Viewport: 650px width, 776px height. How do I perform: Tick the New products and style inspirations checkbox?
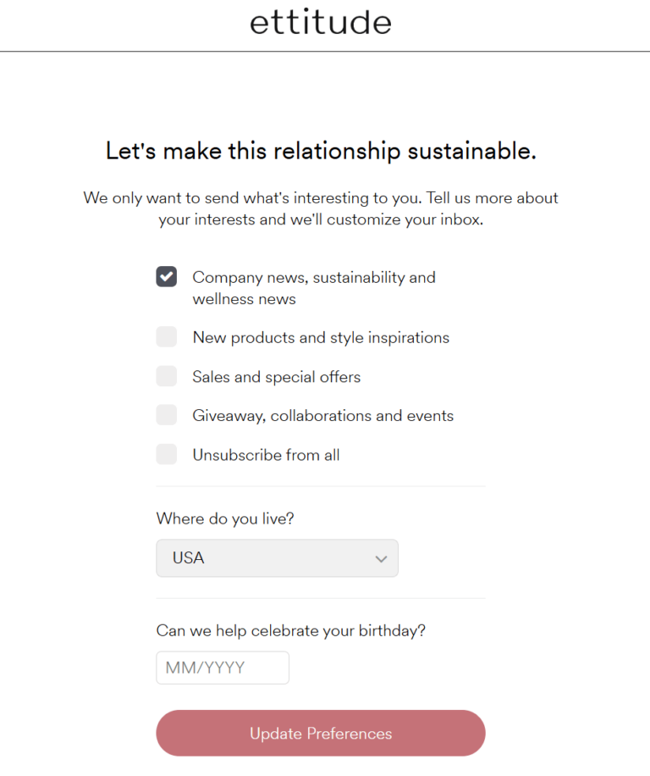pyautogui.click(x=167, y=336)
